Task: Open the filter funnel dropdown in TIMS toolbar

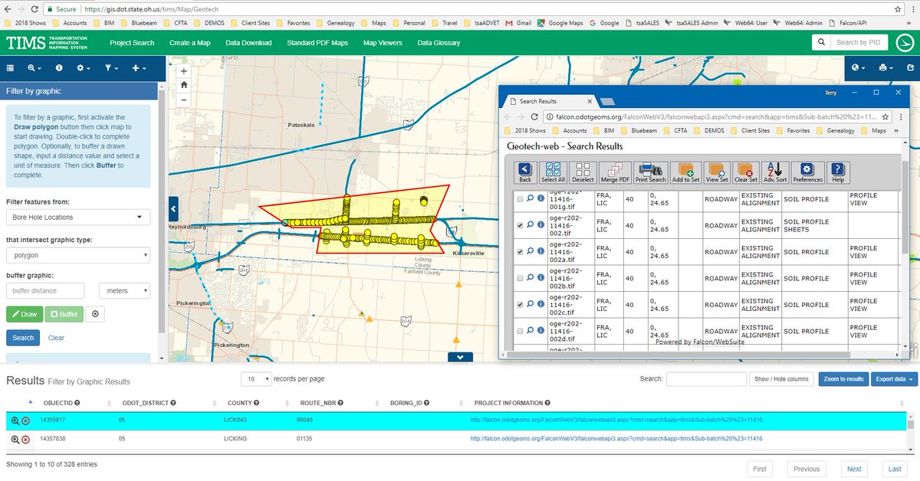Action: click(111, 68)
